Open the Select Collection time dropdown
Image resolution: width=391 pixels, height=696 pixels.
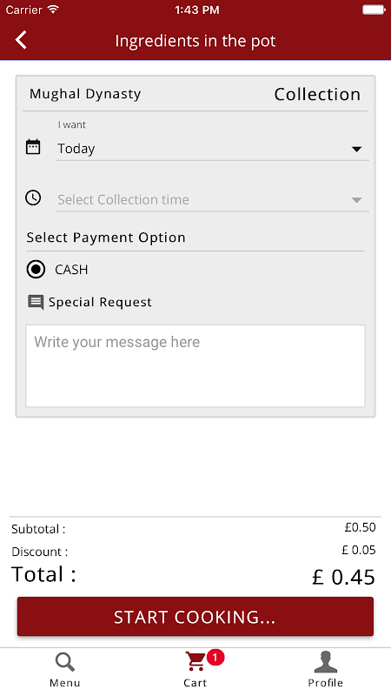[x=212, y=200]
